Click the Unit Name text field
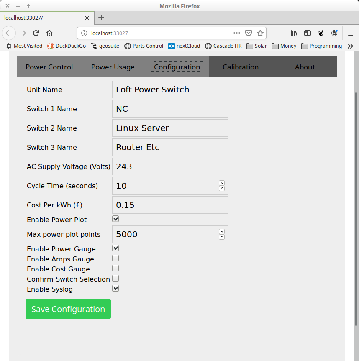359x361 pixels. point(170,90)
